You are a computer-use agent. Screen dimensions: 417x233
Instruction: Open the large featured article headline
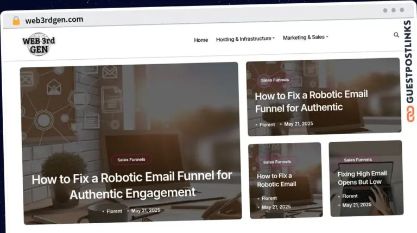point(132,184)
